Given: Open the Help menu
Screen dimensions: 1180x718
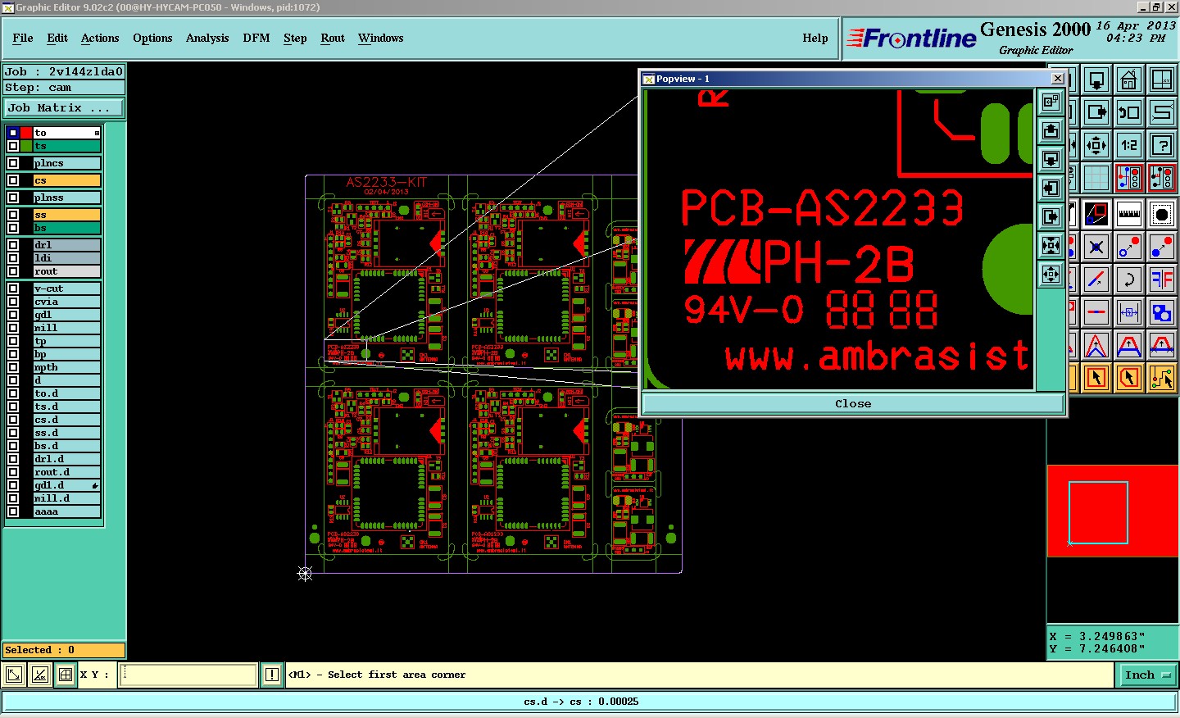Looking at the screenshot, I should [815, 39].
